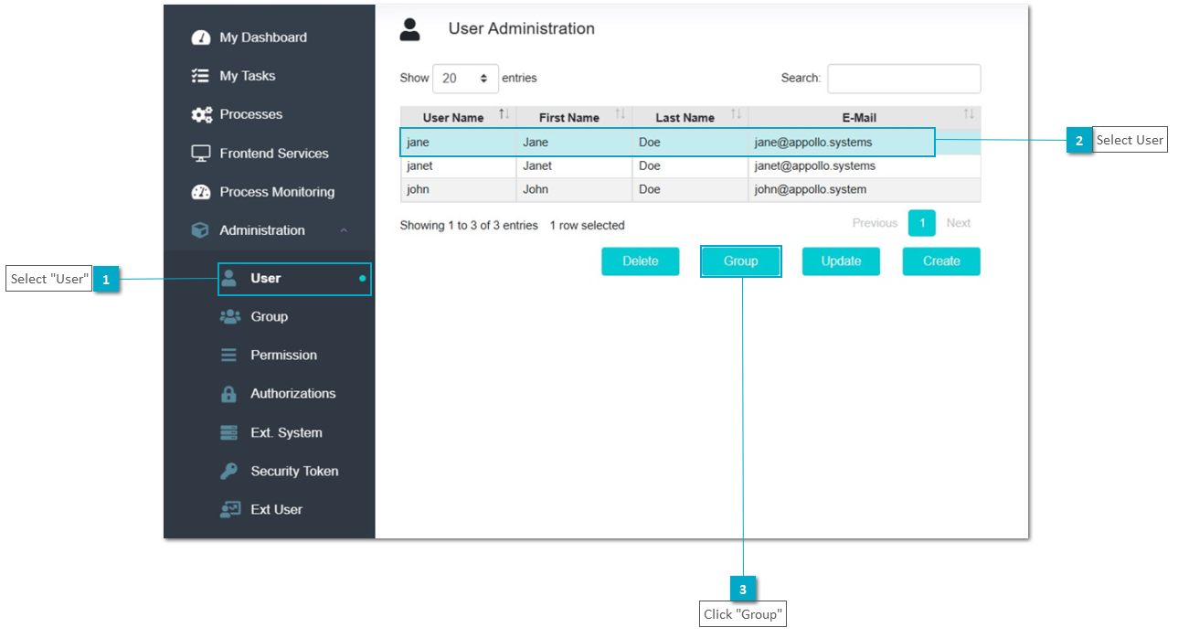The height and width of the screenshot is (638, 1178).
Task: Focus the Search input field
Action: 904,79
